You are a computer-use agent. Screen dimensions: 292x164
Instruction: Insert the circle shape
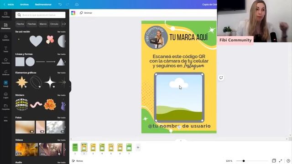point(30,62)
